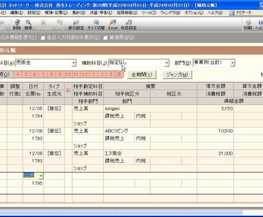The width and height of the screenshot is (263, 217).
Task: Open the 検索 (Search) magnifier tool
Action: pyautogui.click(x=28, y=22)
